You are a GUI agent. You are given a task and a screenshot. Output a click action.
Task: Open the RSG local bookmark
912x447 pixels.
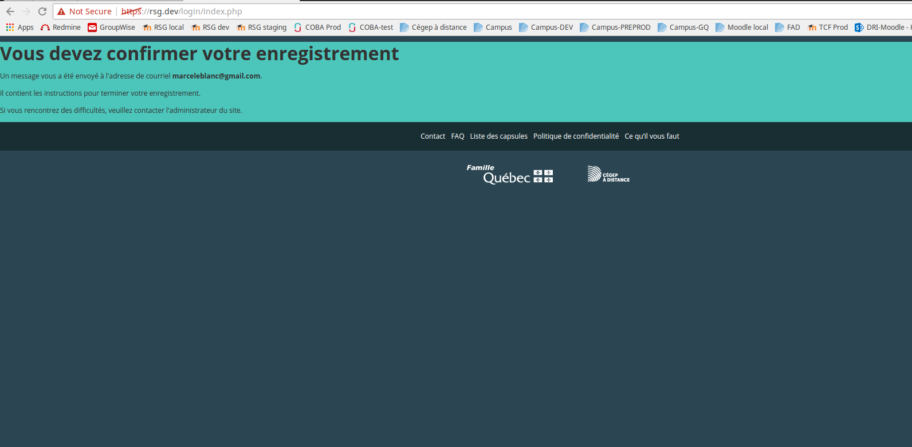163,28
